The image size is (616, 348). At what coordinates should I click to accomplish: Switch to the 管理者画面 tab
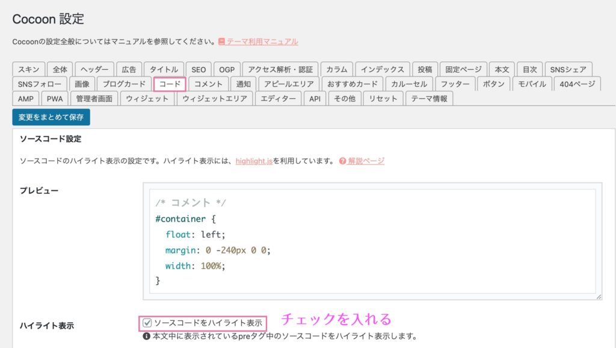click(x=94, y=98)
